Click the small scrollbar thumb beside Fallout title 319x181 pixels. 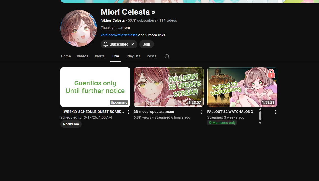pos(260,116)
